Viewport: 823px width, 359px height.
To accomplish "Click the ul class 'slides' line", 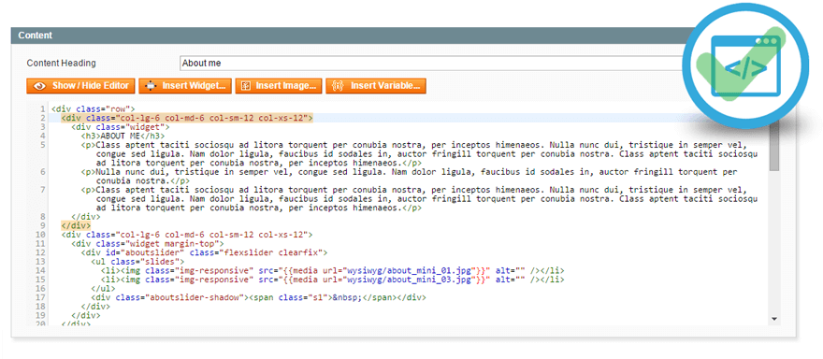I will click(137, 261).
